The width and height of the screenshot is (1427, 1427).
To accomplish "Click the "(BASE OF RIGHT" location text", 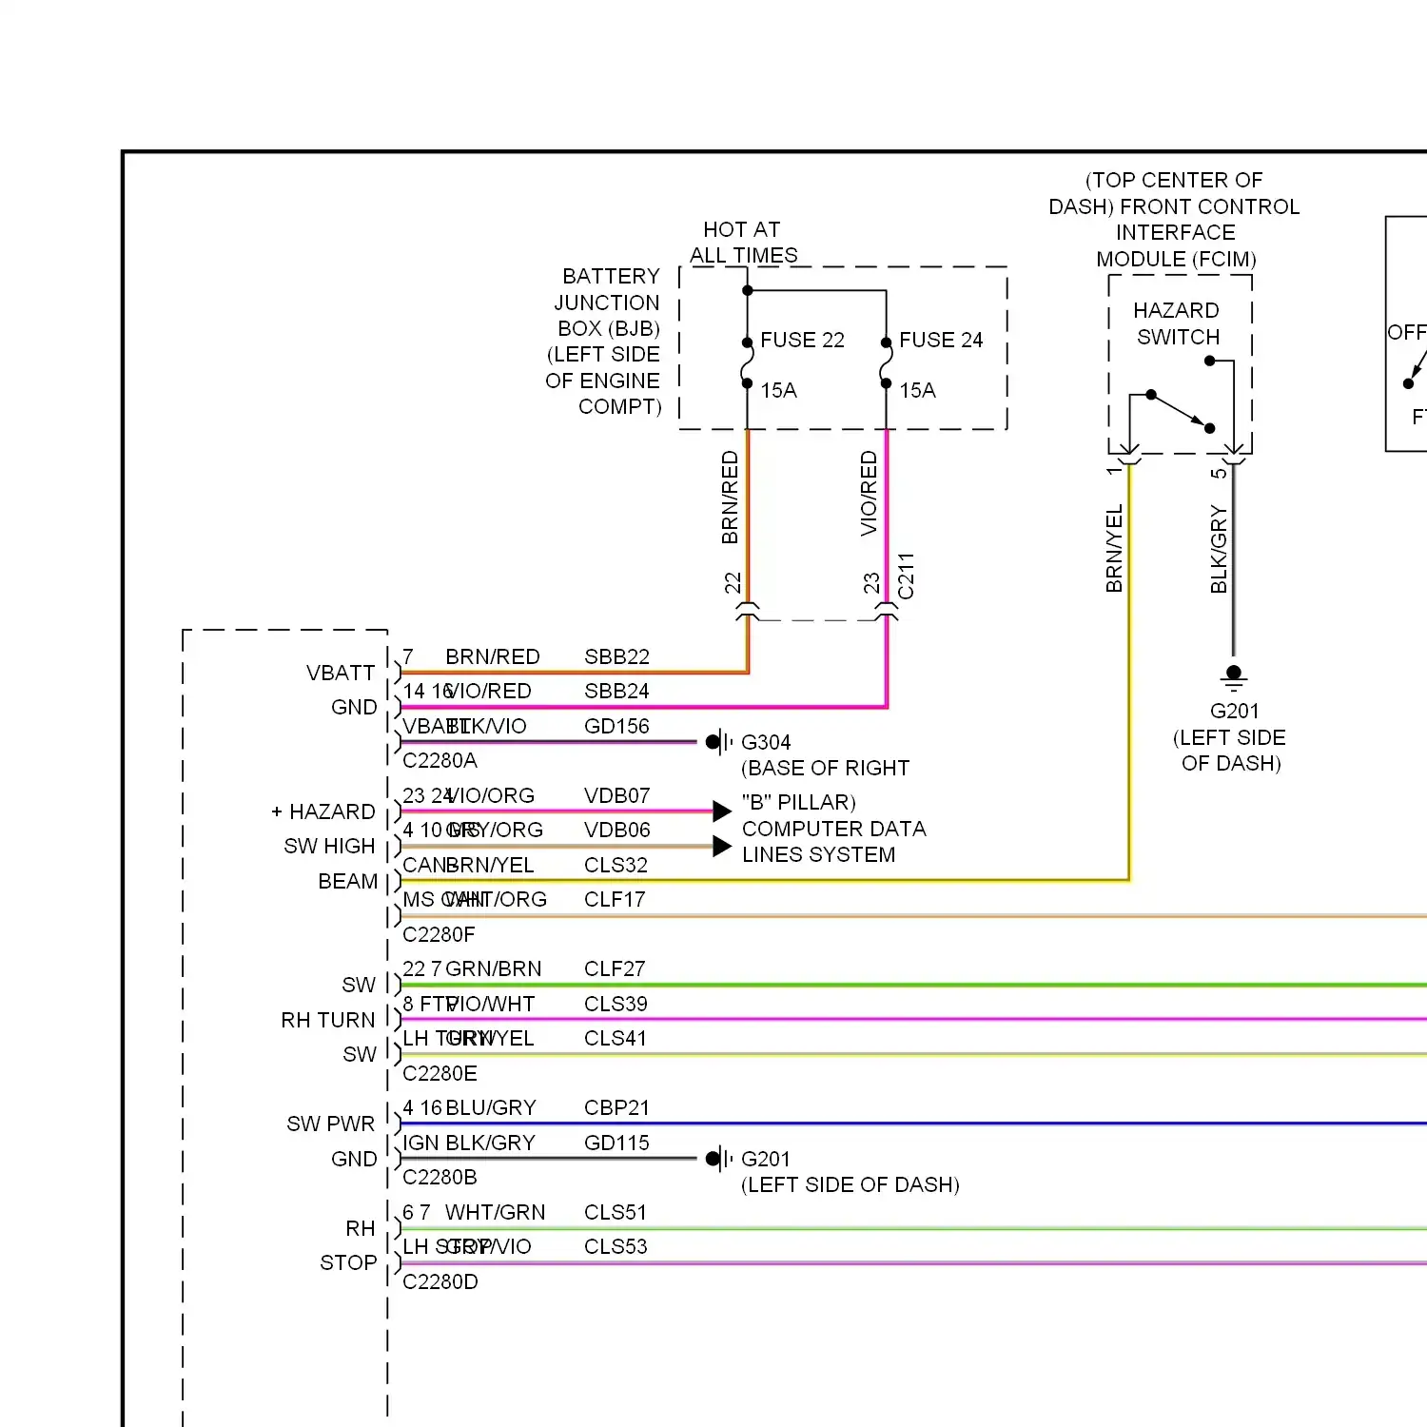I will [x=825, y=768].
